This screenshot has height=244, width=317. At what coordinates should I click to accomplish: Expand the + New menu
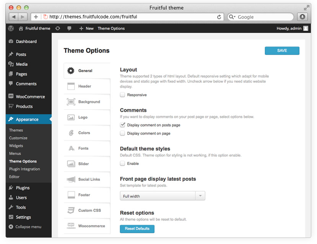tap(86, 28)
